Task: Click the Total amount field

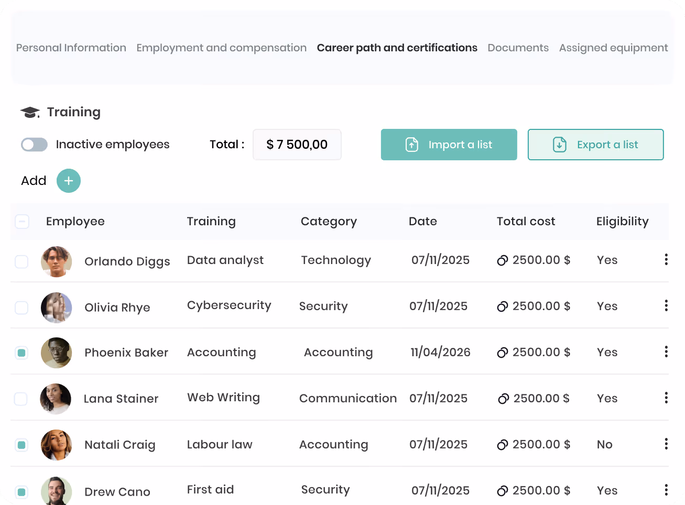Action: (297, 145)
